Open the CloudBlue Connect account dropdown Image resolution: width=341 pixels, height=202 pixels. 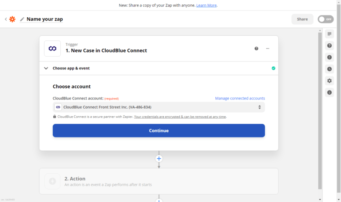coord(159,107)
